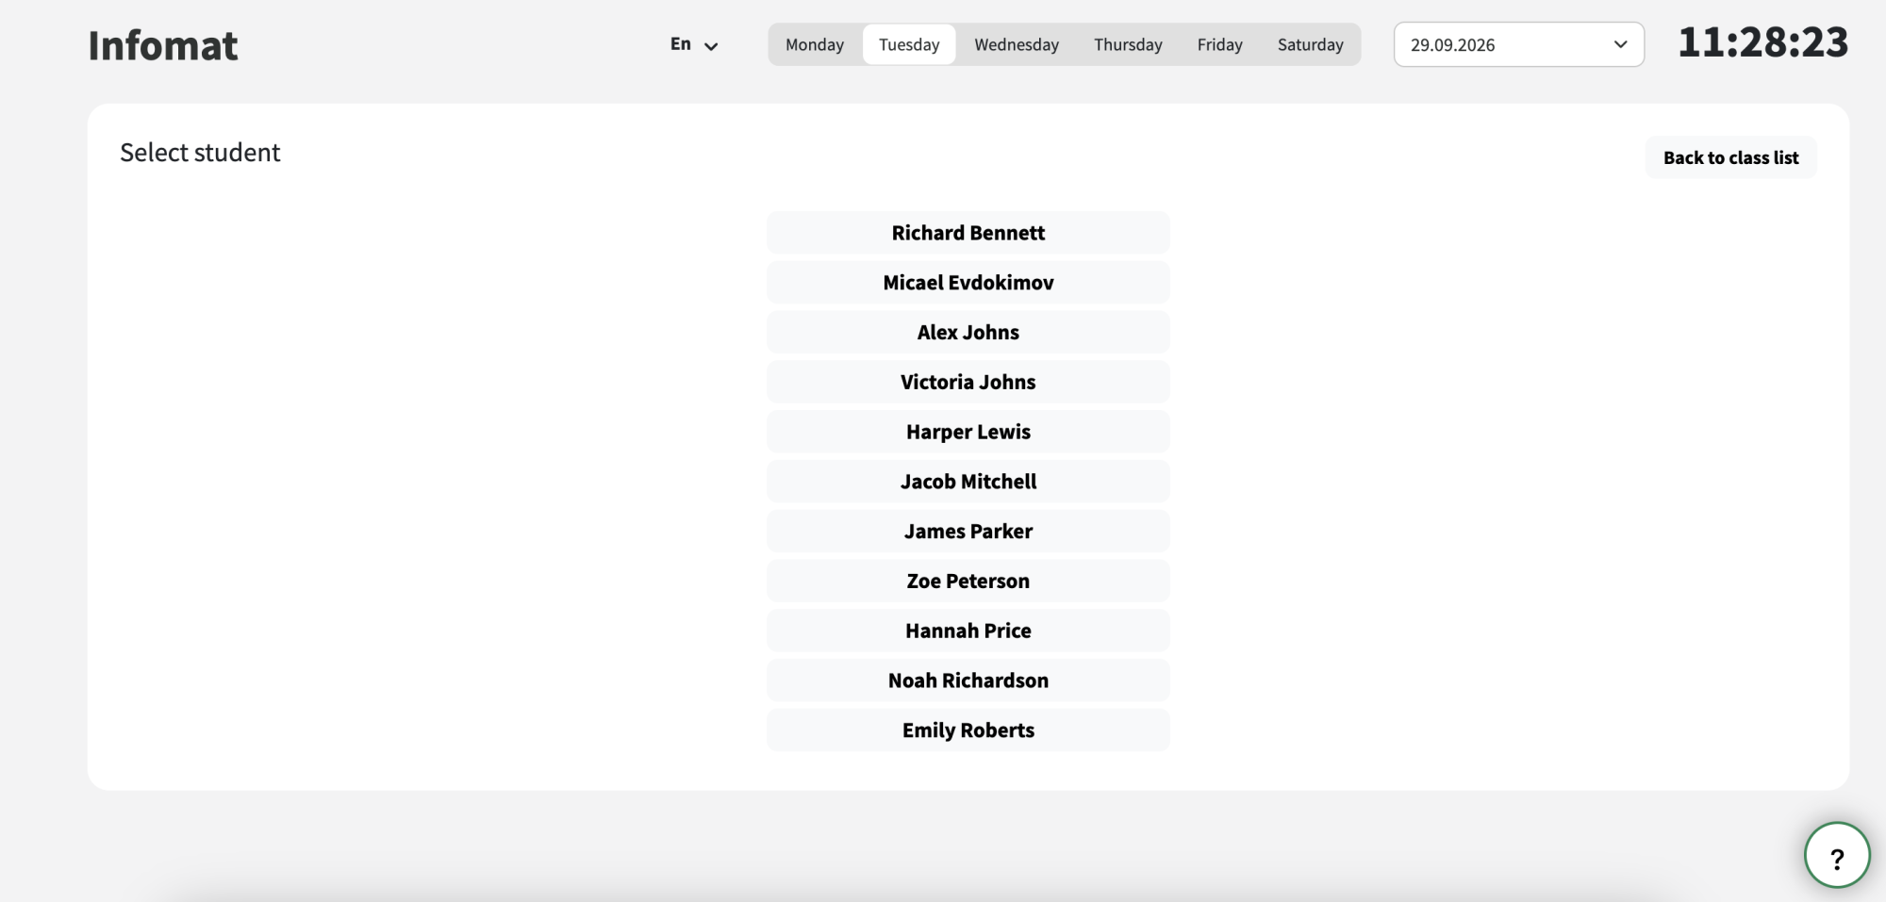Select Noah Richardson
This screenshot has width=1886, height=902.
pos(968,681)
